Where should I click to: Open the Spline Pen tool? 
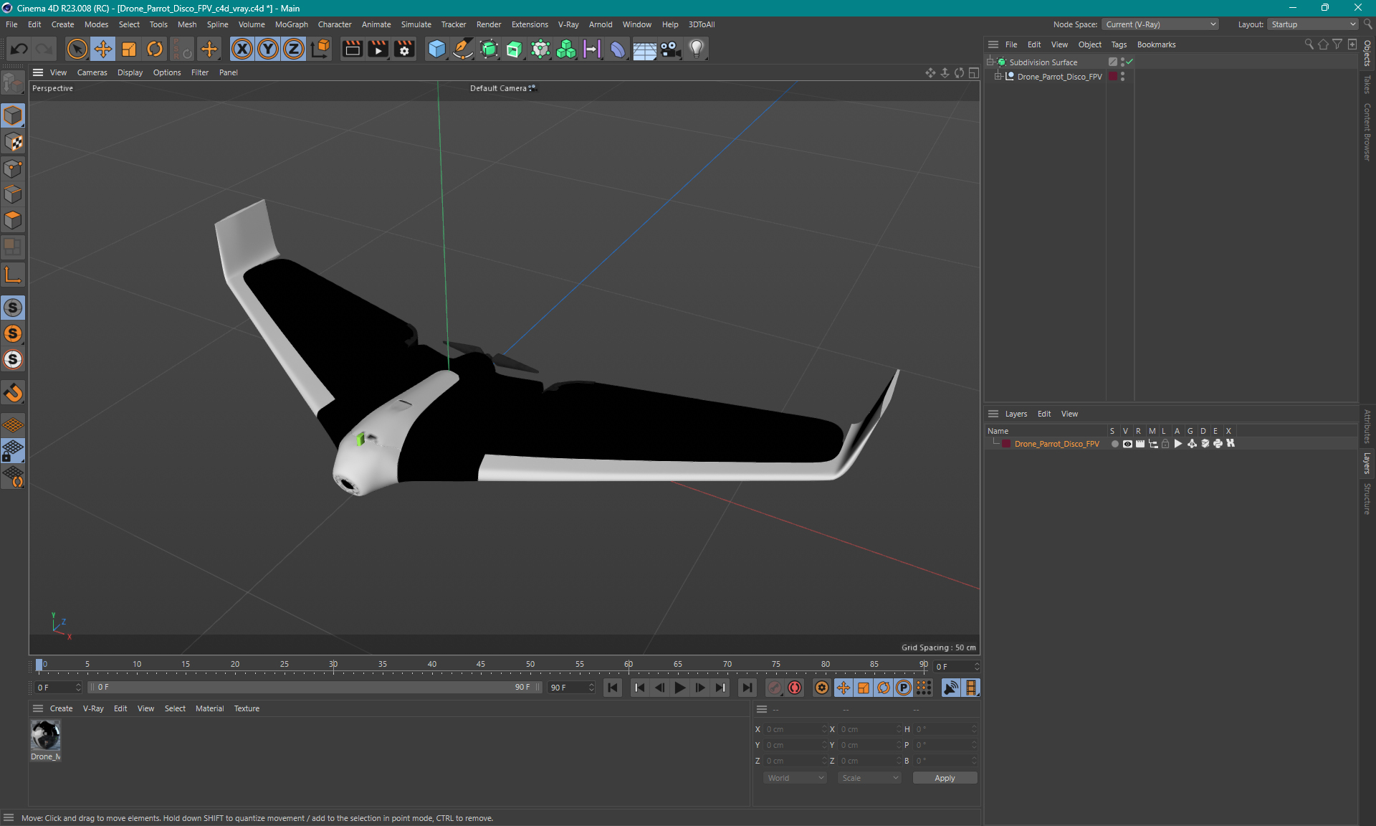(x=463, y=49)
